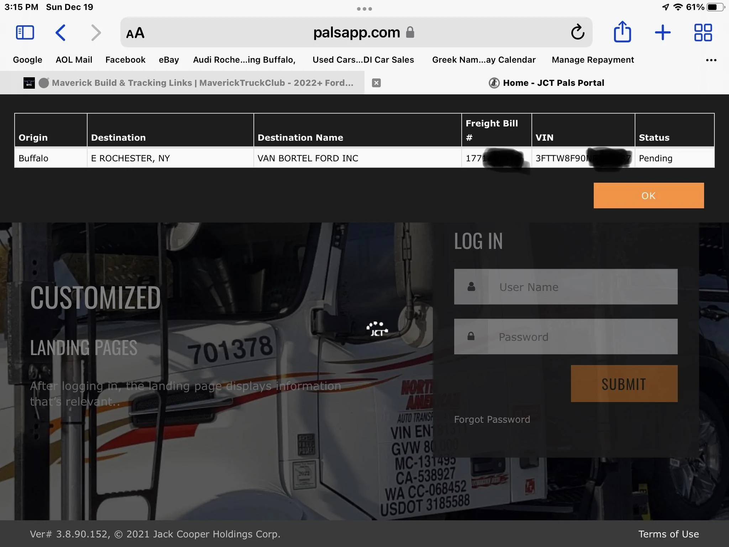
Task: Open the Manage Repayment bookmark
Action: tap(593, 60)
